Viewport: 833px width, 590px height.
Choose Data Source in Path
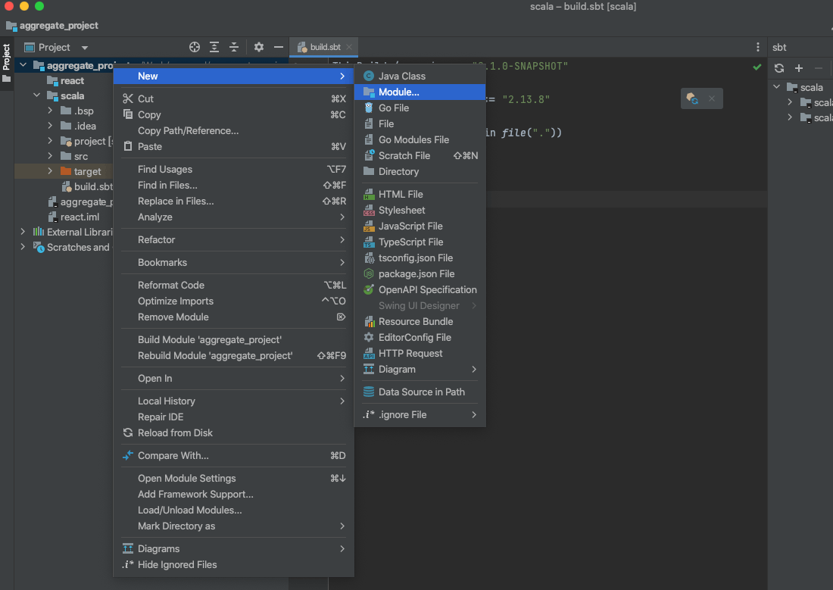coord(420,392)
